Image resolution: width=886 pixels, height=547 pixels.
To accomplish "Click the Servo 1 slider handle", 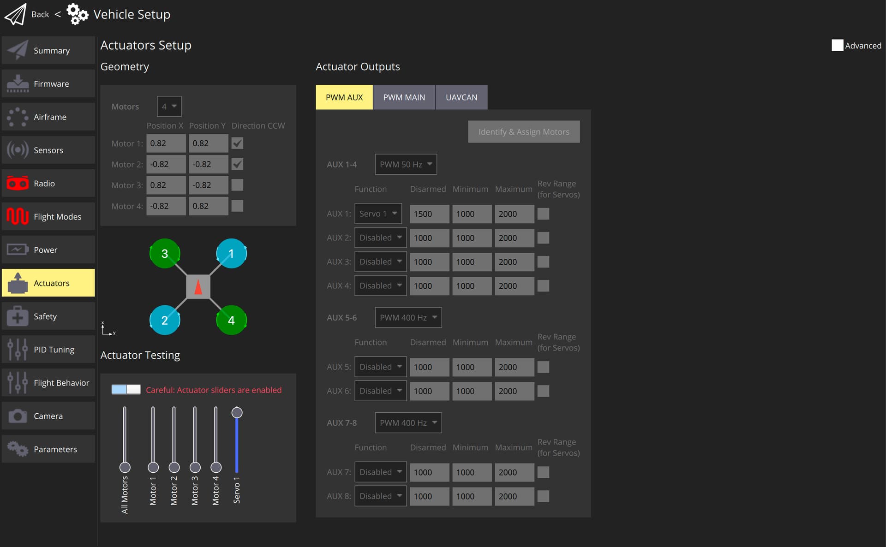I will coord(237,412).
